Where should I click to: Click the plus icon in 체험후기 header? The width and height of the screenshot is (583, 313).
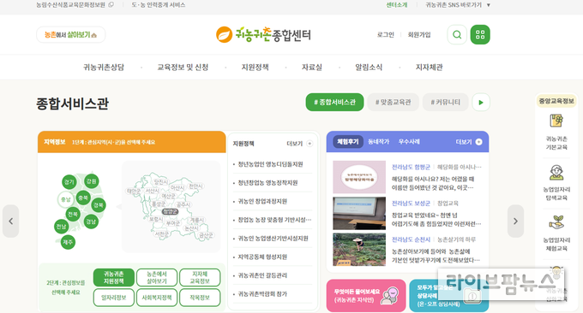tap(479, 142)
